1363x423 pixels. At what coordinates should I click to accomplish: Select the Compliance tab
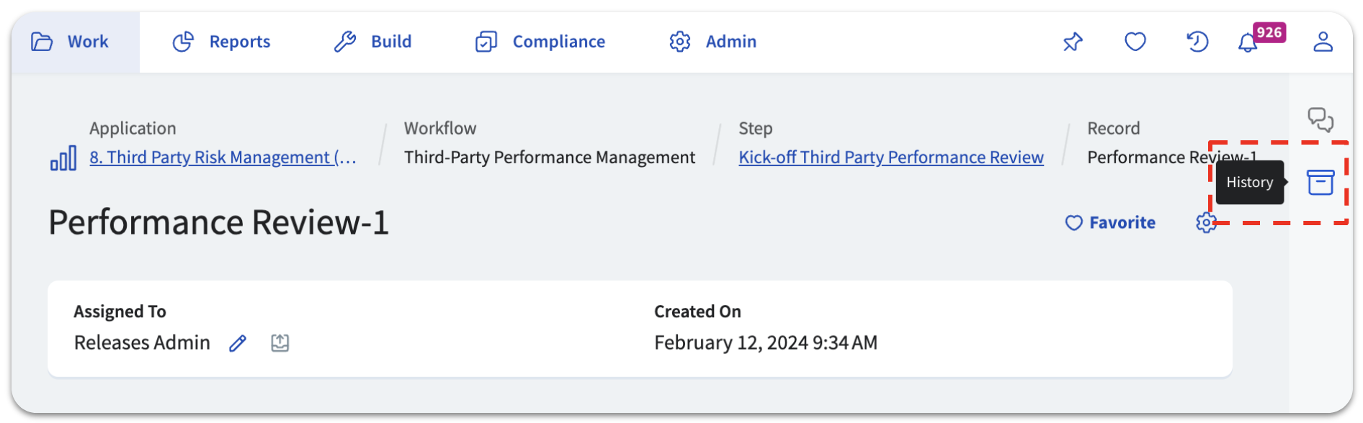540,42
